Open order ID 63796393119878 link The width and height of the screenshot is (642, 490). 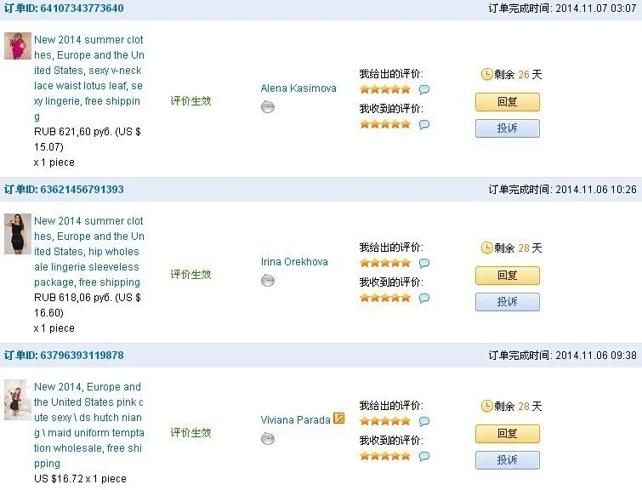click(x=64, y=356)
